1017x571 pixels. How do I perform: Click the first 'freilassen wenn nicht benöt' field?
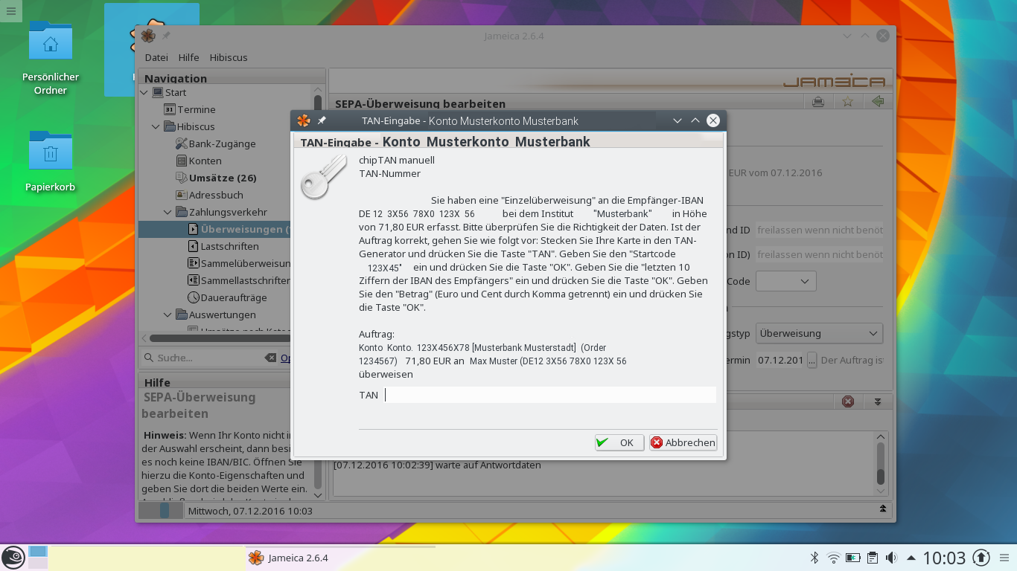[820, 230]
